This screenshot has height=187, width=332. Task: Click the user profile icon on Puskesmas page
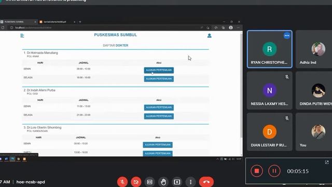(210, 36)
